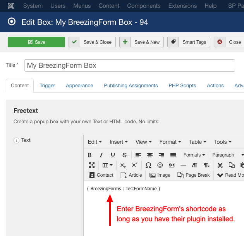Insert Article via editor button
Viewport: 244px width, 236px height.
click(131, 175)
